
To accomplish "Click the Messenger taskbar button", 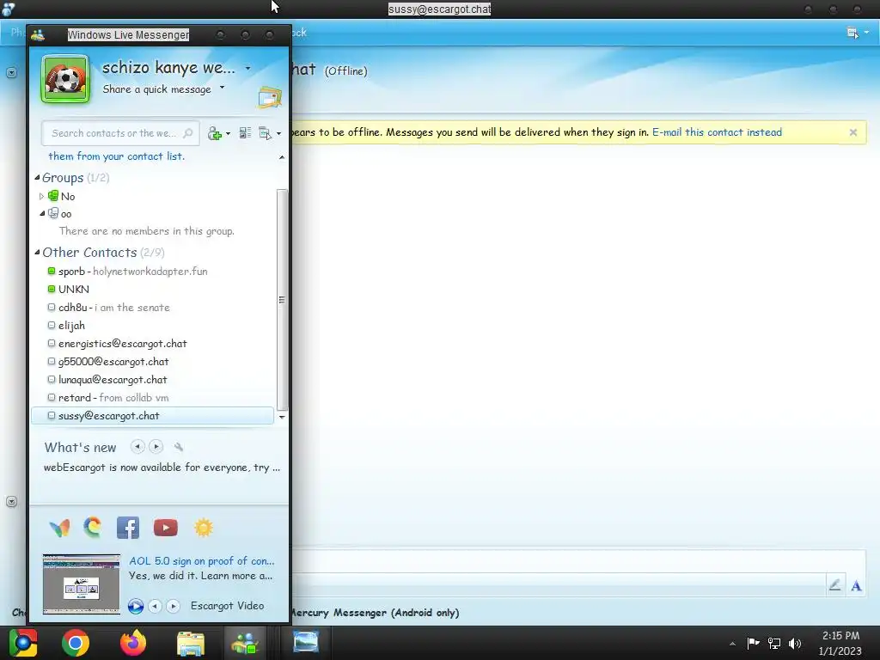I will (245, 643).
